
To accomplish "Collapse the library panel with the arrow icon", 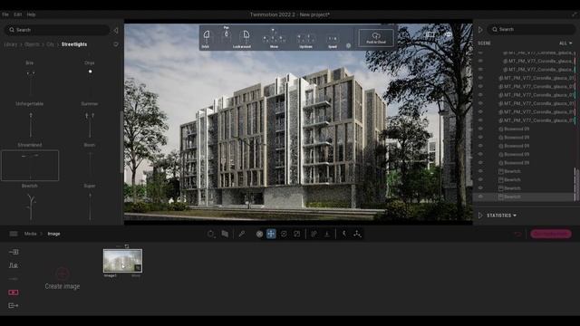I will [116, 30].
